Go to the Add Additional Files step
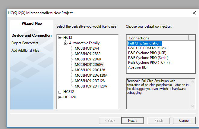 pyautogui.click(x=25, y=51)
